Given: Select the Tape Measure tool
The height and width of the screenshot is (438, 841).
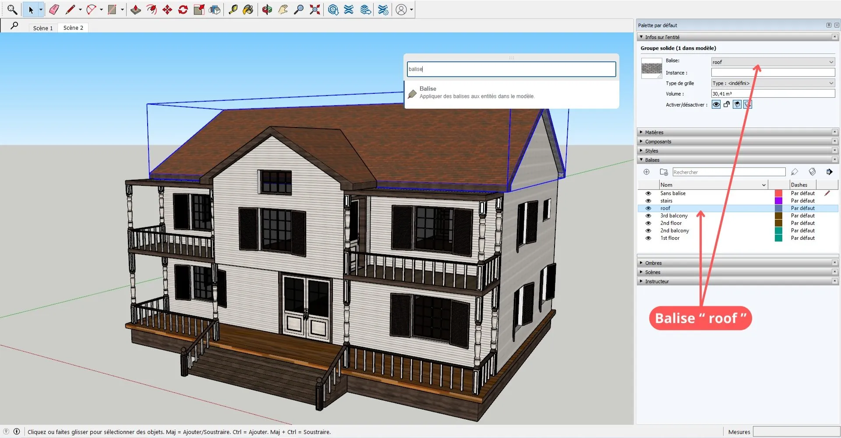Looking at the screenshot, I should (233, 10).
